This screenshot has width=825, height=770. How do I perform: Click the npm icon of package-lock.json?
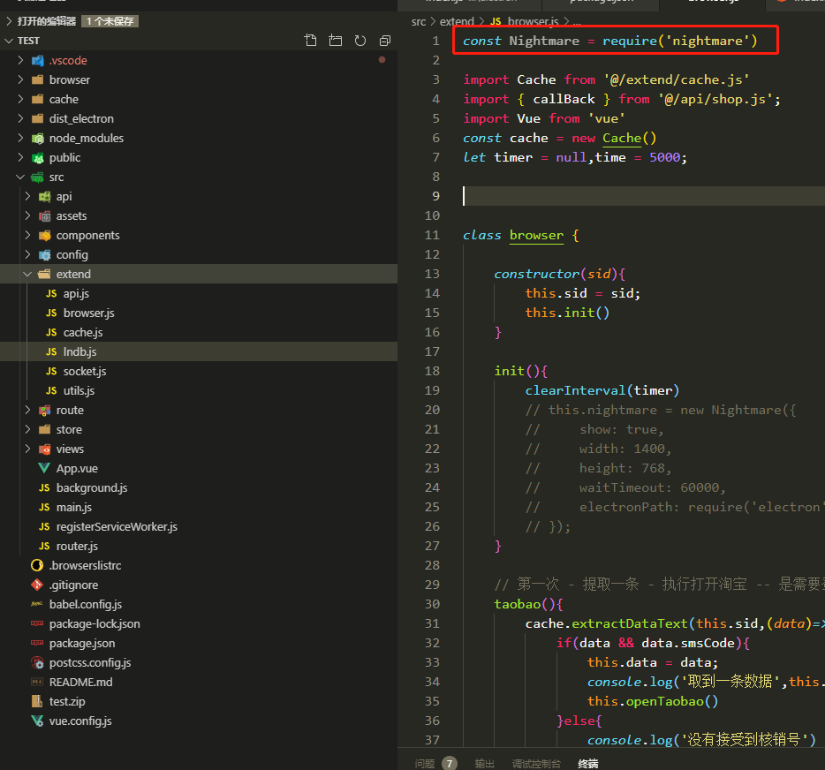tap(37, 623)
